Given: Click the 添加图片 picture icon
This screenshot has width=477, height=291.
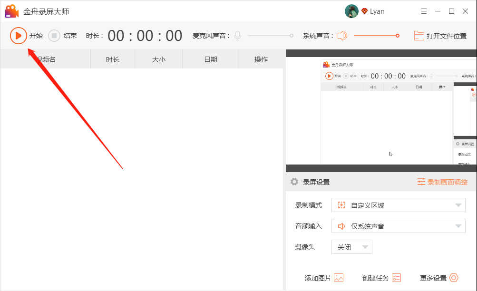Looking at the screenshot, I should coord(339,278).
